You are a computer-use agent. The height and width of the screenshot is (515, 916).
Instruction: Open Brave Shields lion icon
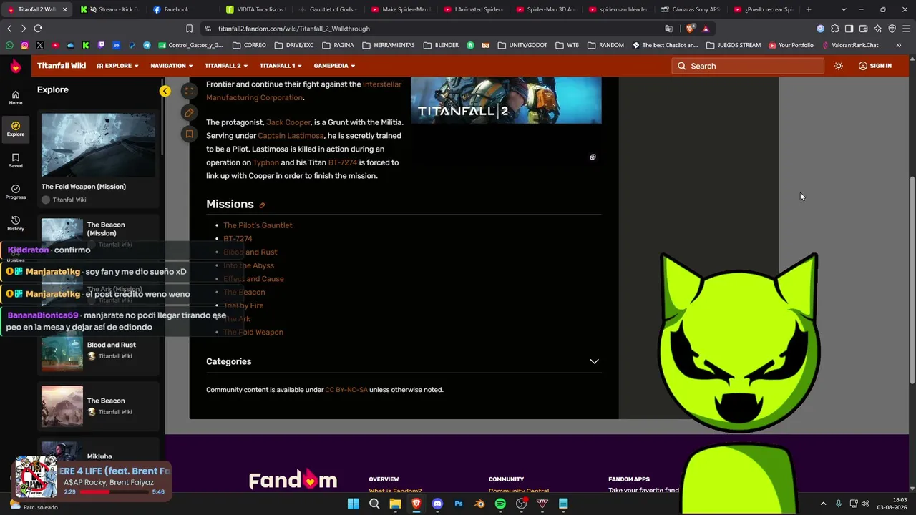[x=690, y=29]
